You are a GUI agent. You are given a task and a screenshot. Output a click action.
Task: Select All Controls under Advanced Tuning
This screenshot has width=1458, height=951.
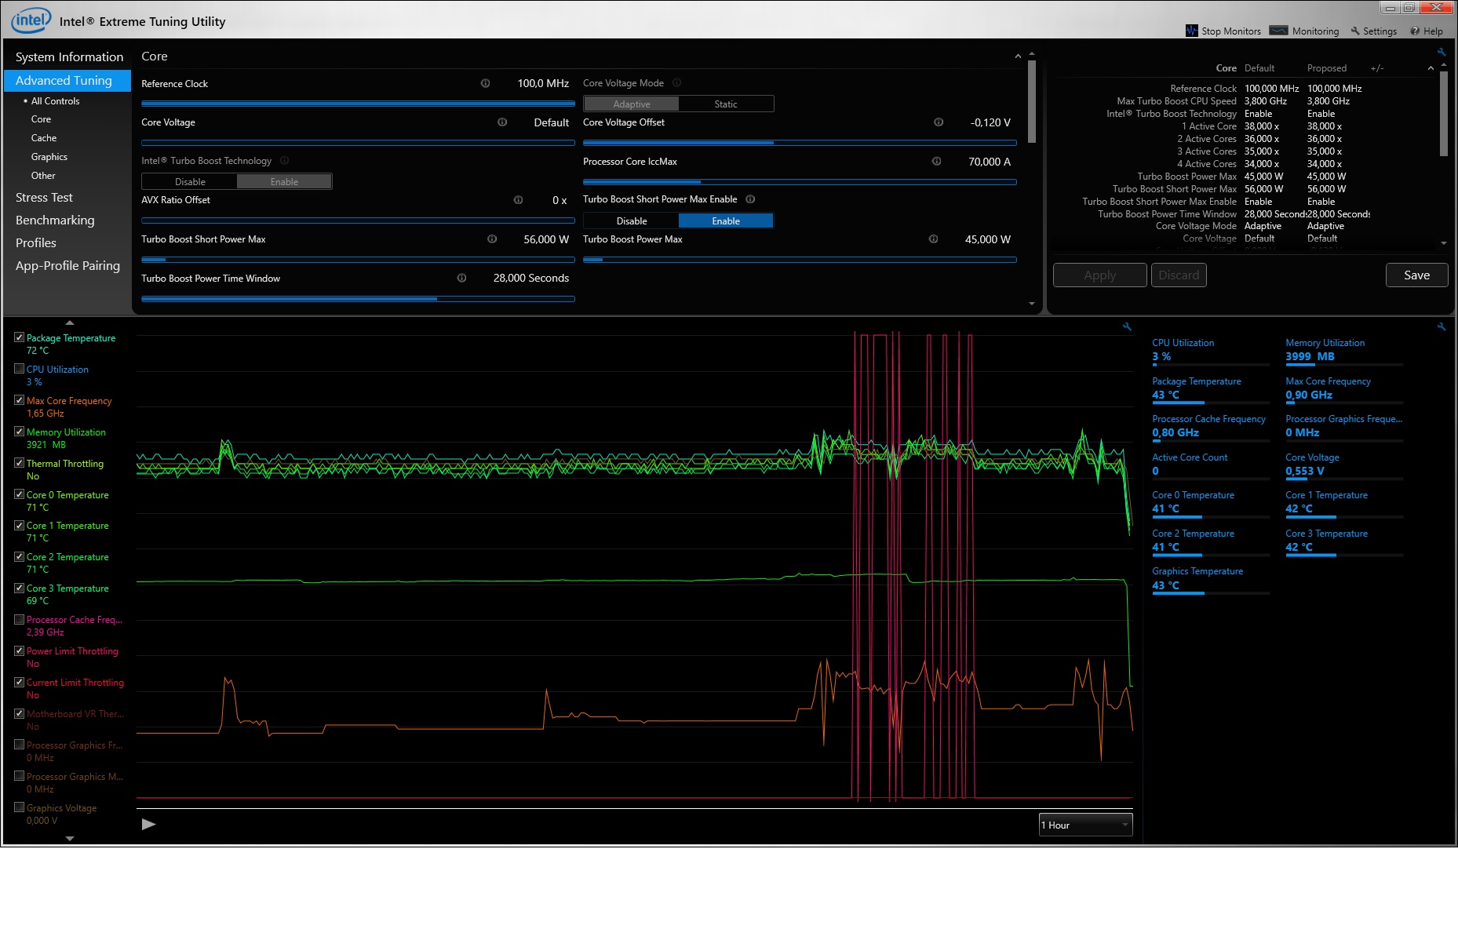tap(55, 101)
